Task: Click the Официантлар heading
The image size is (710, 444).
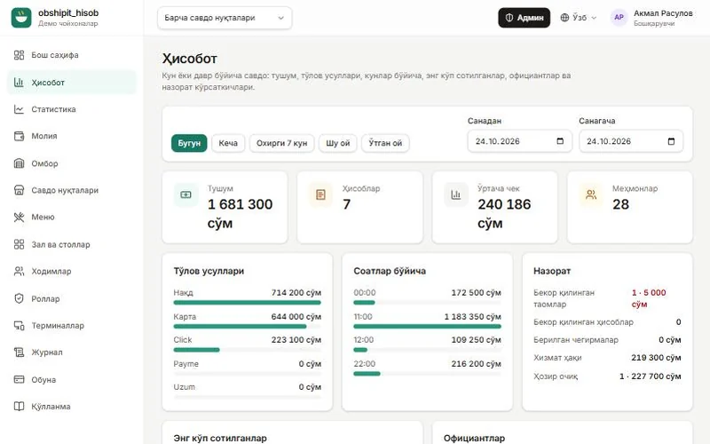Action: [474, 438]
